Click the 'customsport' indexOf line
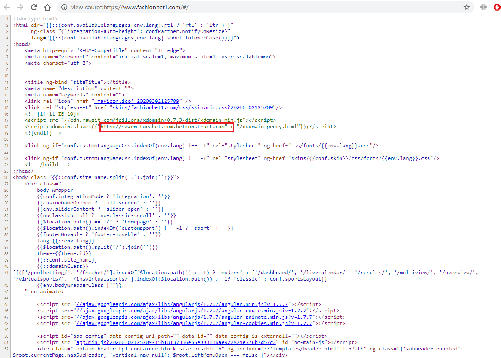This screenshot has width=501, height=358. [x=135, y=228]
